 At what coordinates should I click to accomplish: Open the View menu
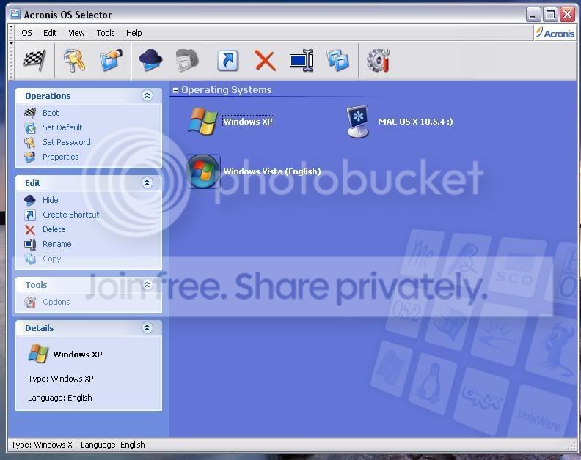76,33
